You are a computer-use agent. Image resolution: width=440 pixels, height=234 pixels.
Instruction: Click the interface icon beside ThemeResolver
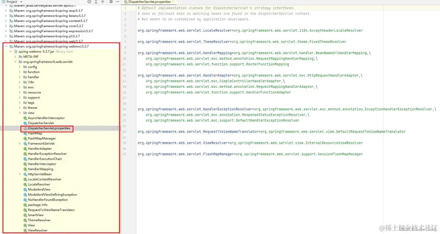tap(25, 220)
